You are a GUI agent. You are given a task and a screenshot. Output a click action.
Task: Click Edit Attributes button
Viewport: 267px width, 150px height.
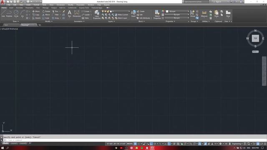pos(144,18)
